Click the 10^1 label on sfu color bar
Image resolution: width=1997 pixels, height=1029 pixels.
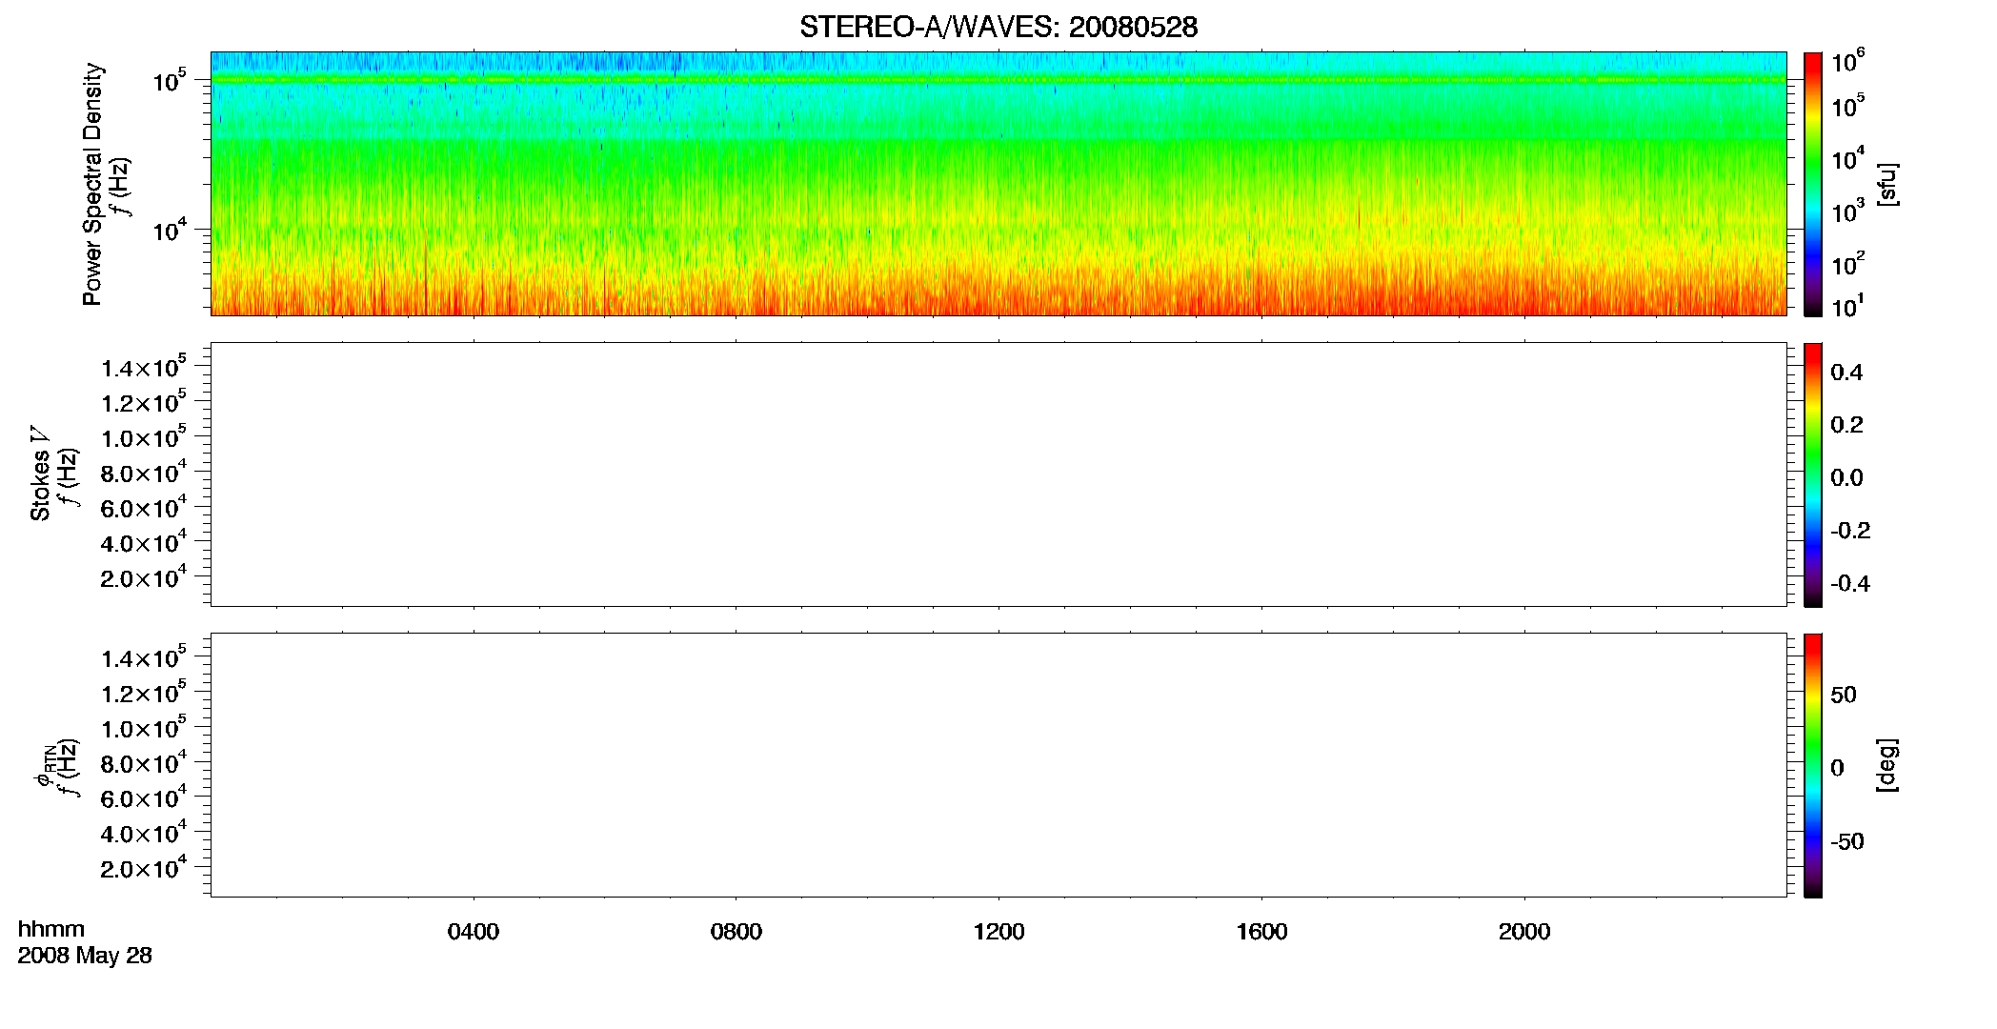[1847, 306]
